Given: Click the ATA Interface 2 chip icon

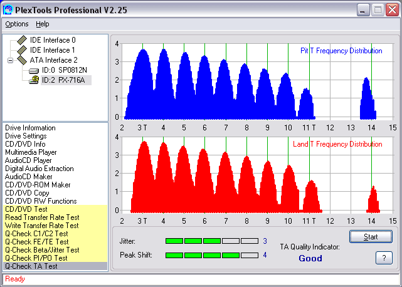Looking at the screenshot, I should pyautogui.click(x=22, y=60).
